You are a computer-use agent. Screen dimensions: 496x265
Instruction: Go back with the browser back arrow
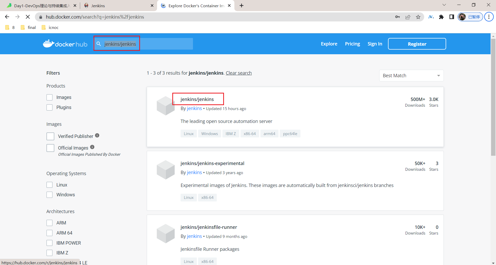[7, 17]
